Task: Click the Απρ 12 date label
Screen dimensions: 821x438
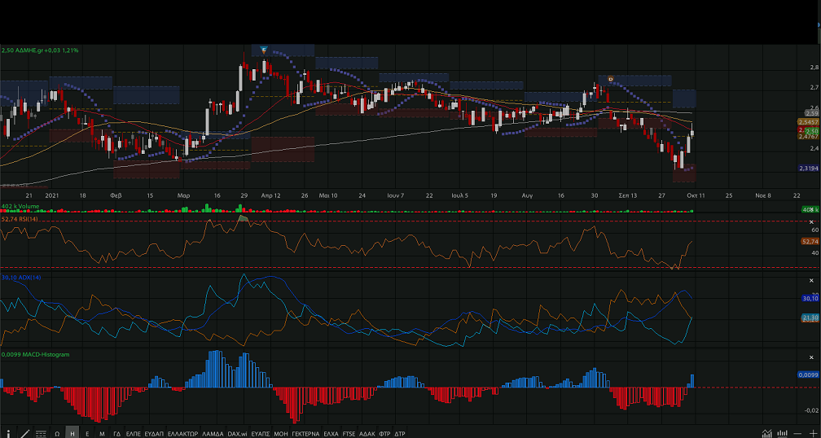Action: point(270,195)
